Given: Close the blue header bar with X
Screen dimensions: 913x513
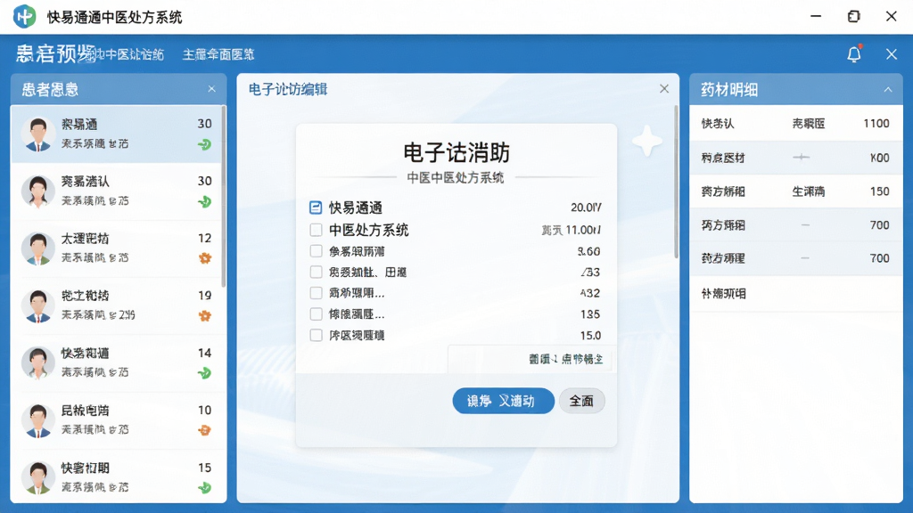Looking at the screenshot, I should point(892,54).
